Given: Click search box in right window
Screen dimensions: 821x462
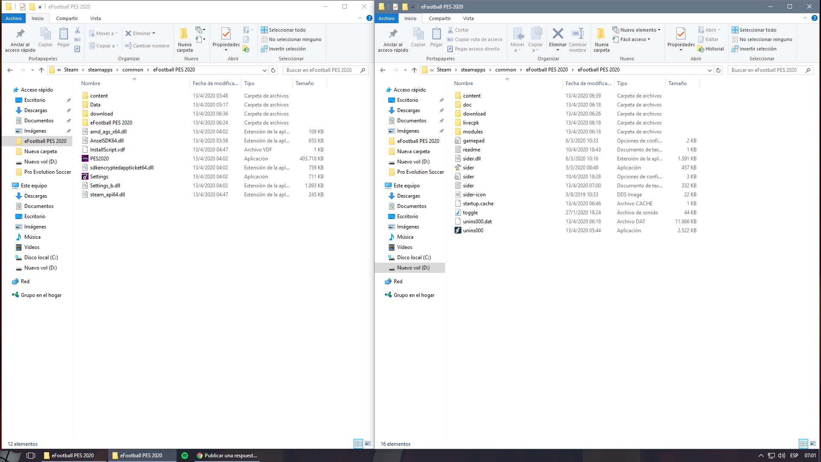Looking at the screenshot, I should click(771, 70).
